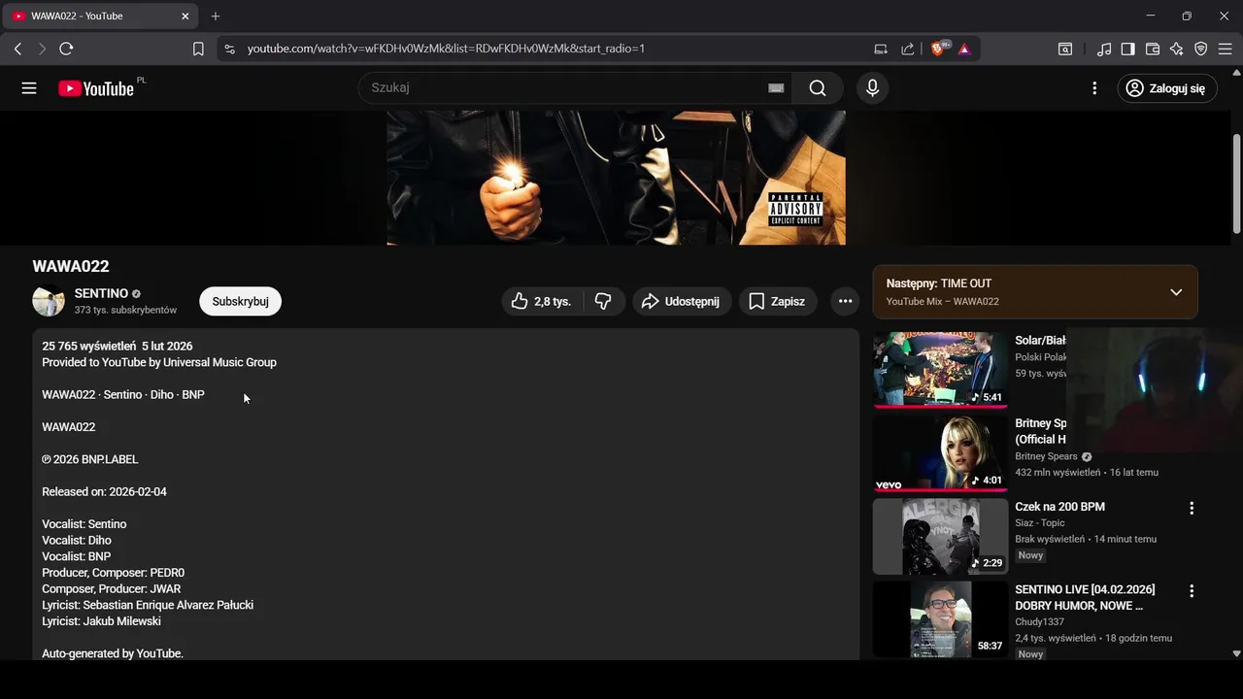Open the browser main hamburger menu
Screen dimensions: 1243x699
(1225, 49)
